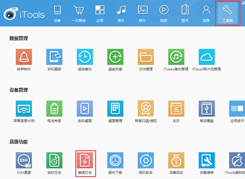Switch to the 应用 apps tab

click(x=100, y=14)
